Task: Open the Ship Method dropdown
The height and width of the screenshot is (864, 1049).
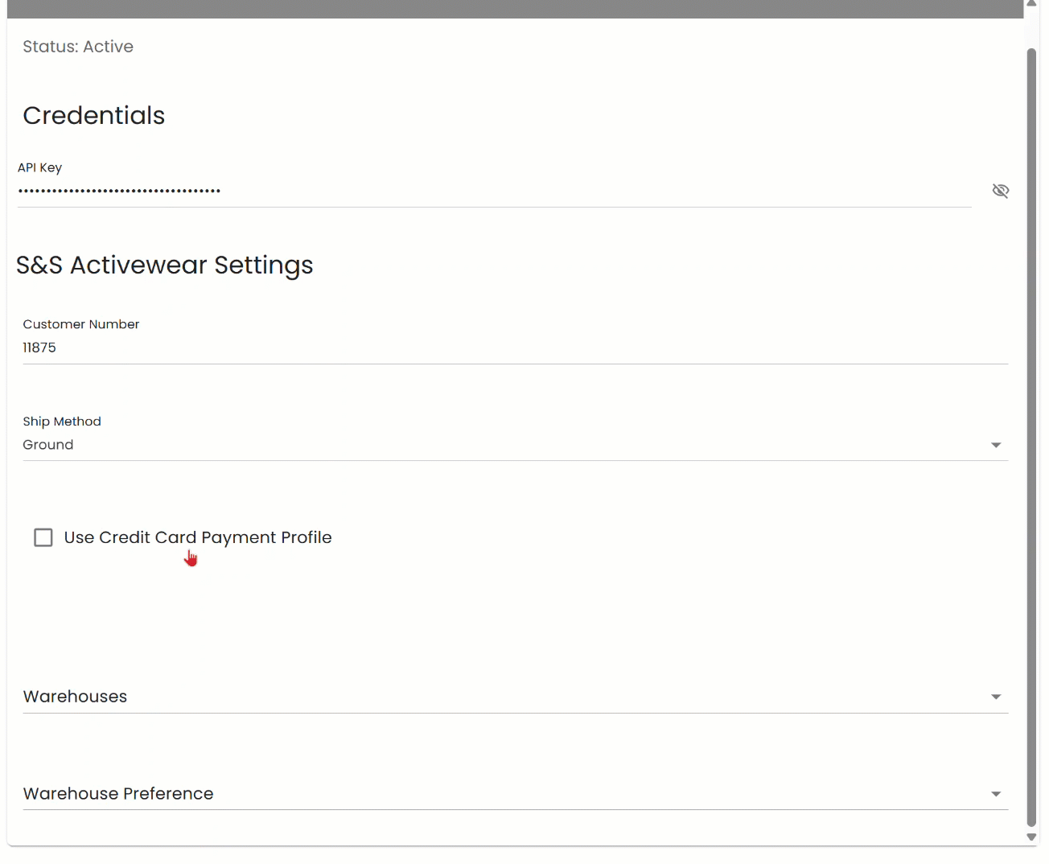Action: tap(515, 445)
